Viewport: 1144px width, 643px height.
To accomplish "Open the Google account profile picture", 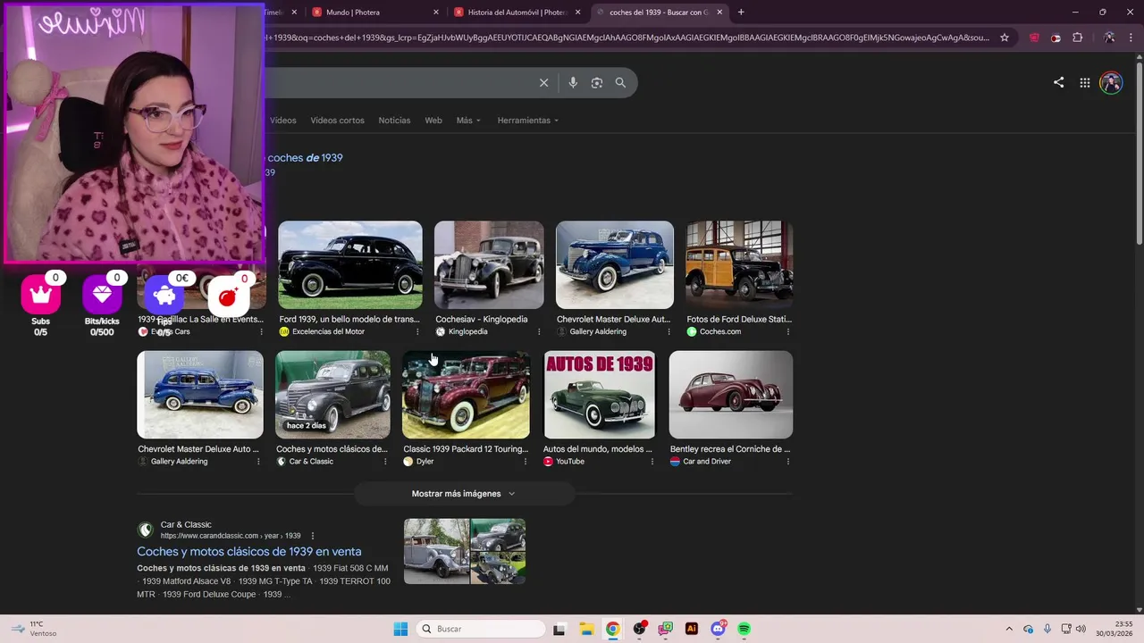I will 1111,82.
